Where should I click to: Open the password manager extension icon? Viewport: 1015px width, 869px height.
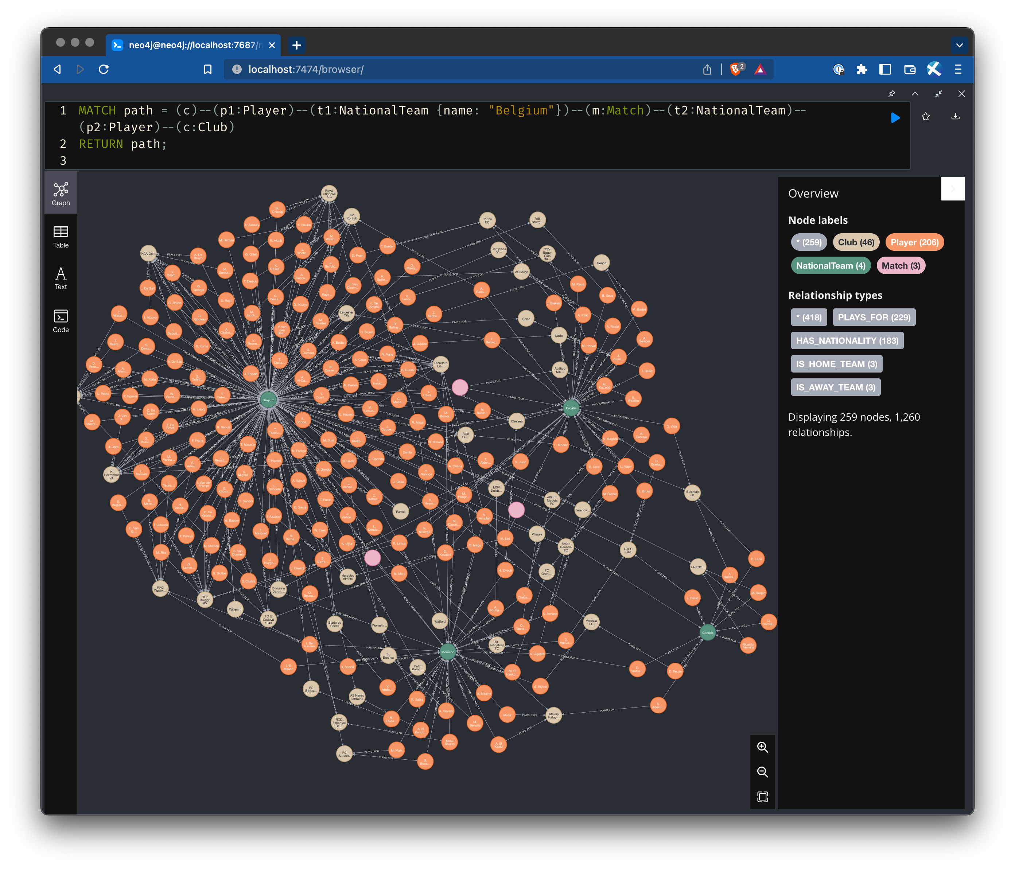pyautogui.click(x=839, y=70)
